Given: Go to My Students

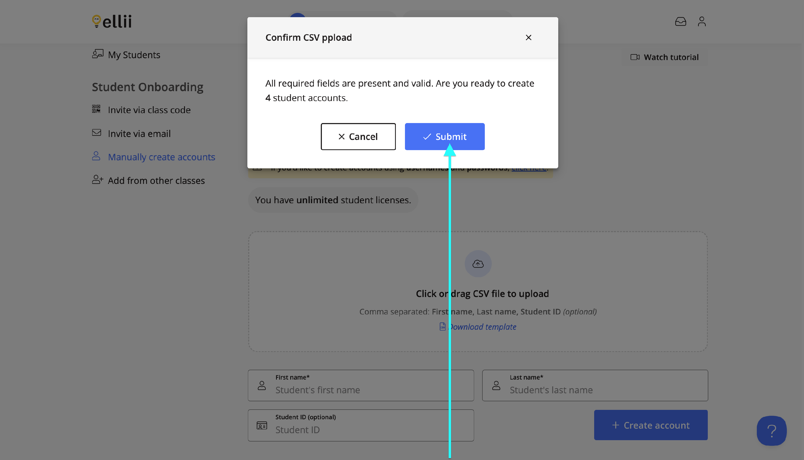Looking at the screenshot, I should click(134, 55).
